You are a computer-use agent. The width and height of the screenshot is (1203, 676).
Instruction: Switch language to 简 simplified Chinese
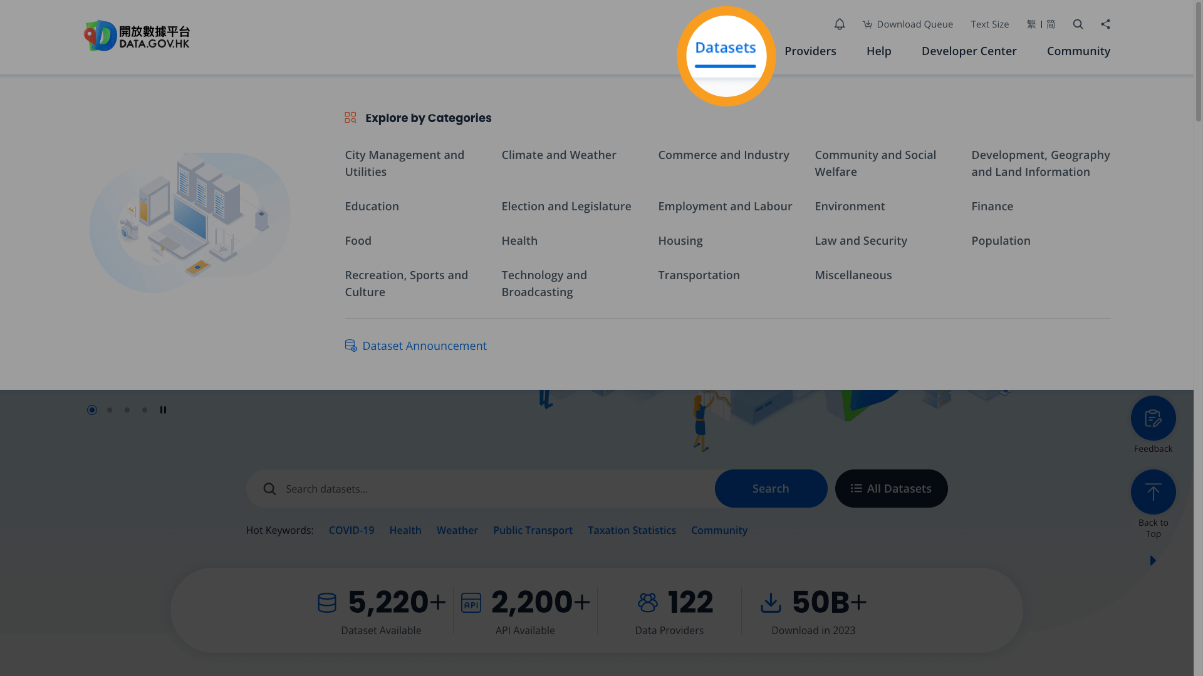point(1050,24)
